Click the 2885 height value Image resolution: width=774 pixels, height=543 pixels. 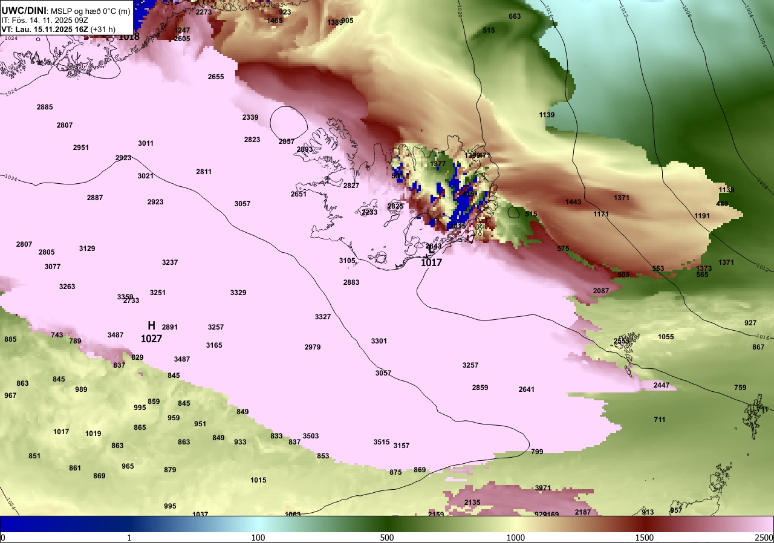45,107
